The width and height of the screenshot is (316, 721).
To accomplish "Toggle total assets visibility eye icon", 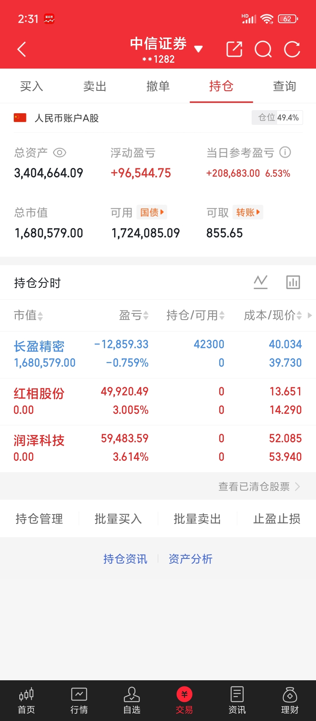I will click(x=60, y=153).
